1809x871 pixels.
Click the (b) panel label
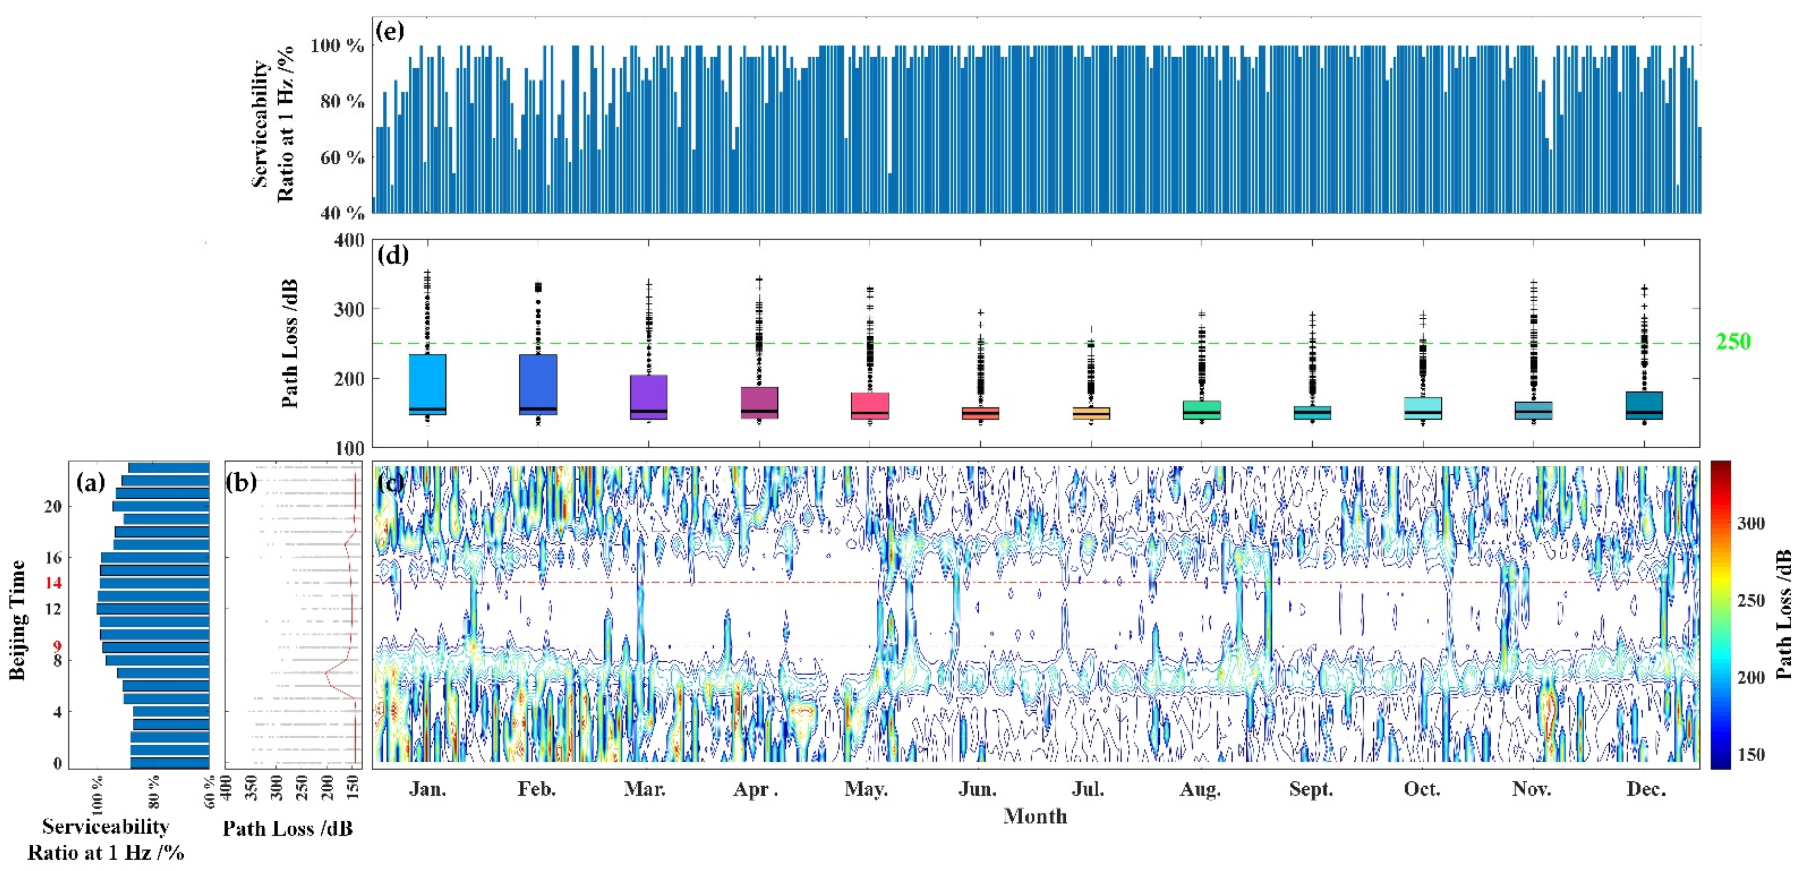(243, 483)
